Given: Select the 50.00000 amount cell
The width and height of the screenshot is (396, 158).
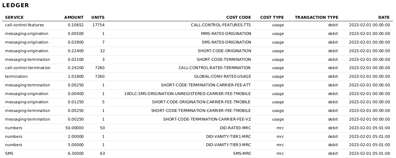Looking at the screenshot, I should pyautogui.click(x=74, y=128).
